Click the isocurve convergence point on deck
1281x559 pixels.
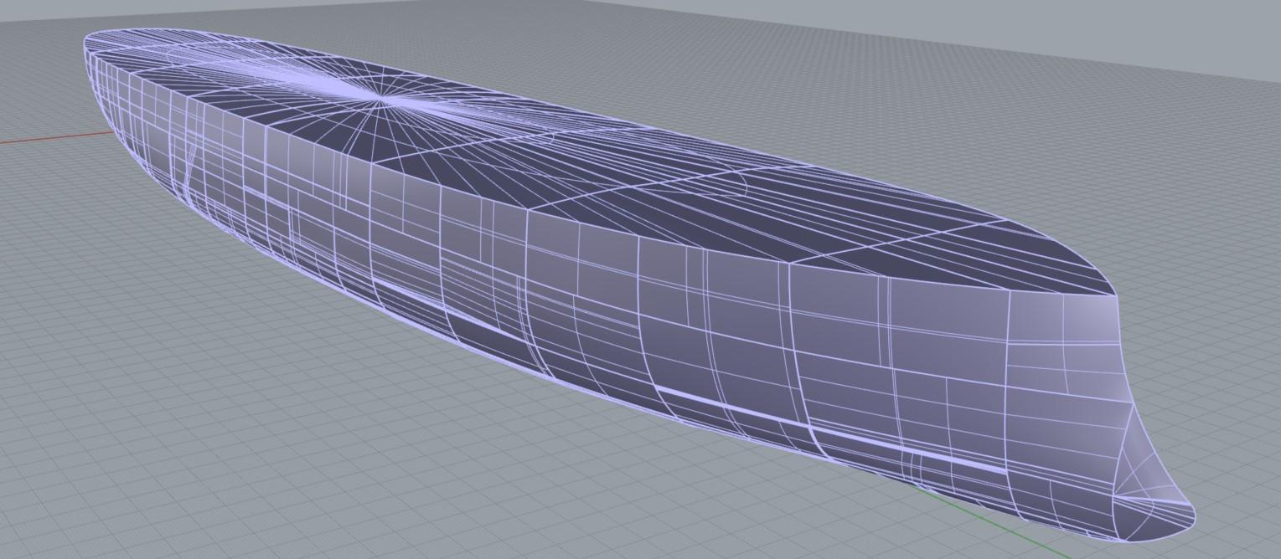tap(380, 101)
